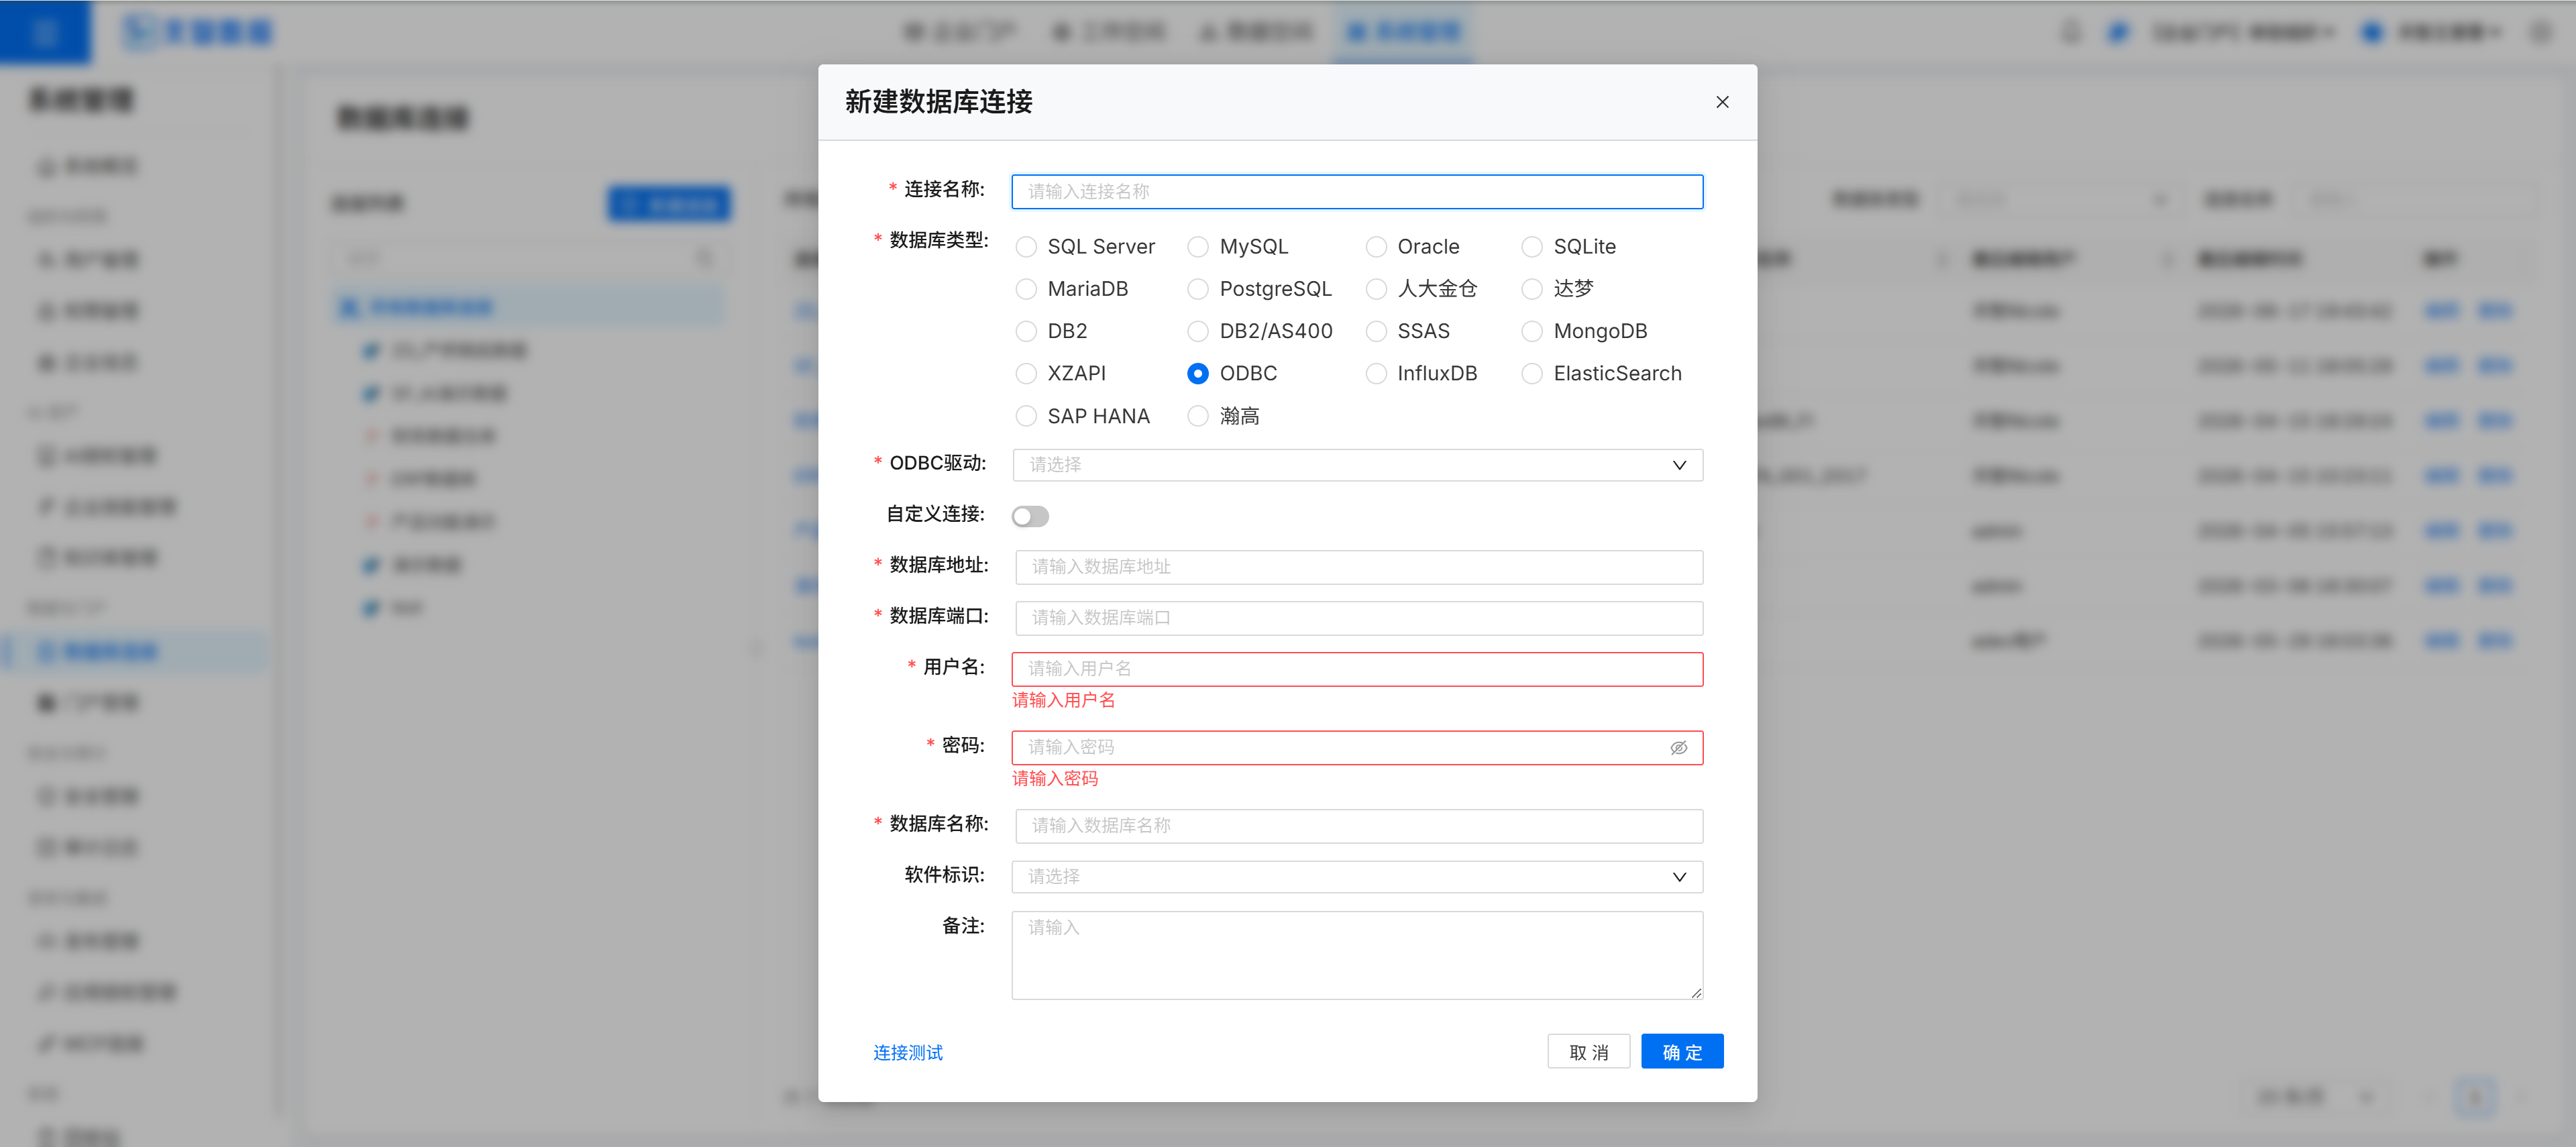This screenshot has width=2576, height=1147.
Task: Enable the 自定义连接 switch
Action: (1030, 516)
